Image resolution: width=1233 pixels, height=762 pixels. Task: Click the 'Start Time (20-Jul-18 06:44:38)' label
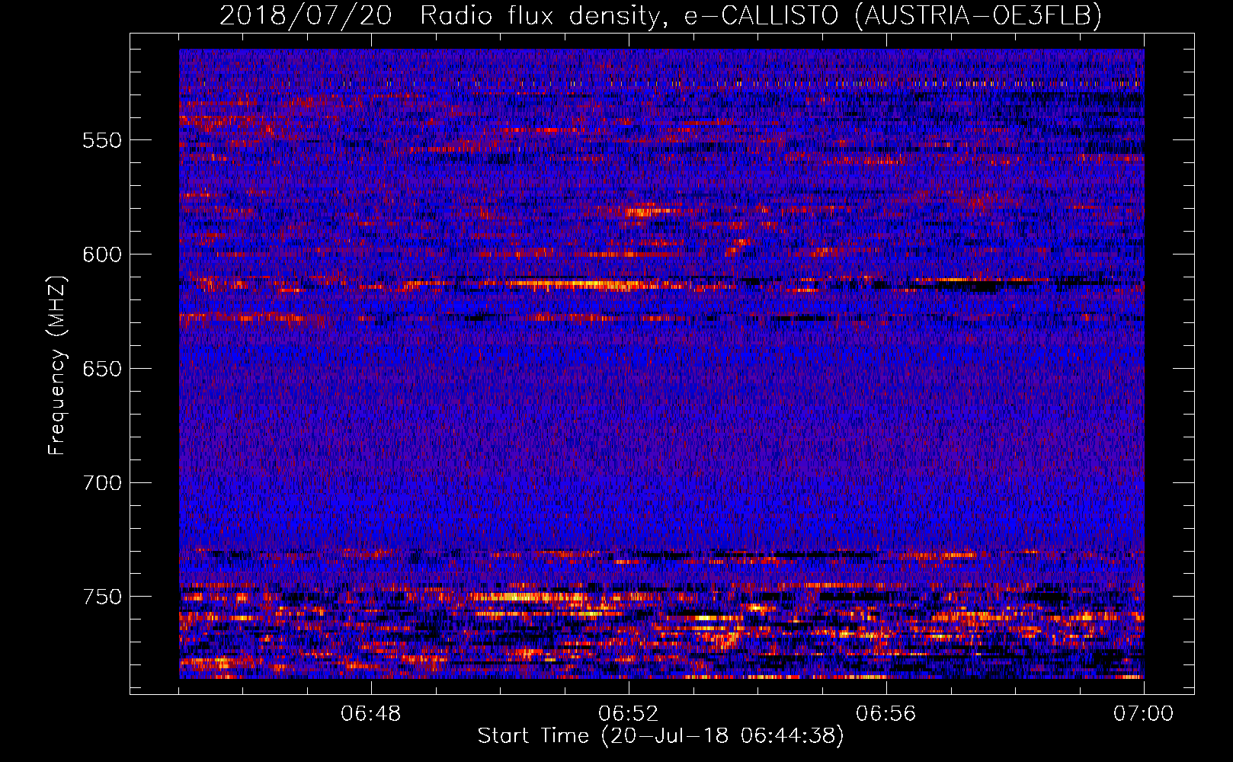pyautogui.click(x=661, y=736)
